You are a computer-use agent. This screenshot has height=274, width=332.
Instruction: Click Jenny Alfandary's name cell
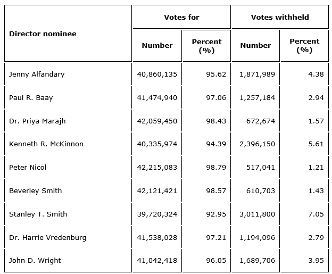tap(37, 74)
